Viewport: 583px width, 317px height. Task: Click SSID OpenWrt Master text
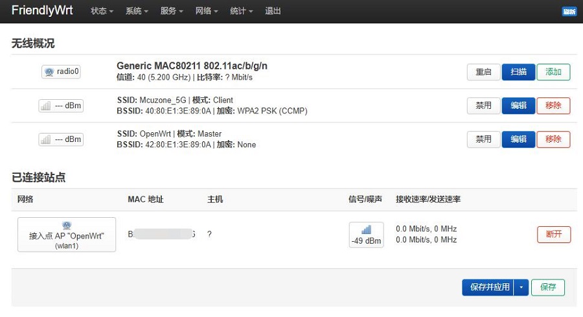point(169,134)
